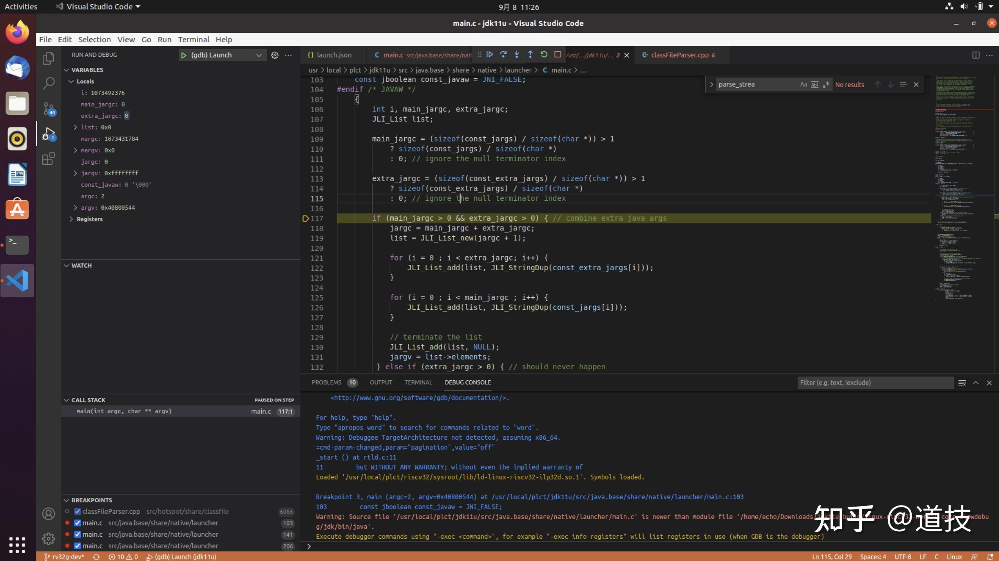
Task: Enable regex mode in the find widget
Action: 827,84
